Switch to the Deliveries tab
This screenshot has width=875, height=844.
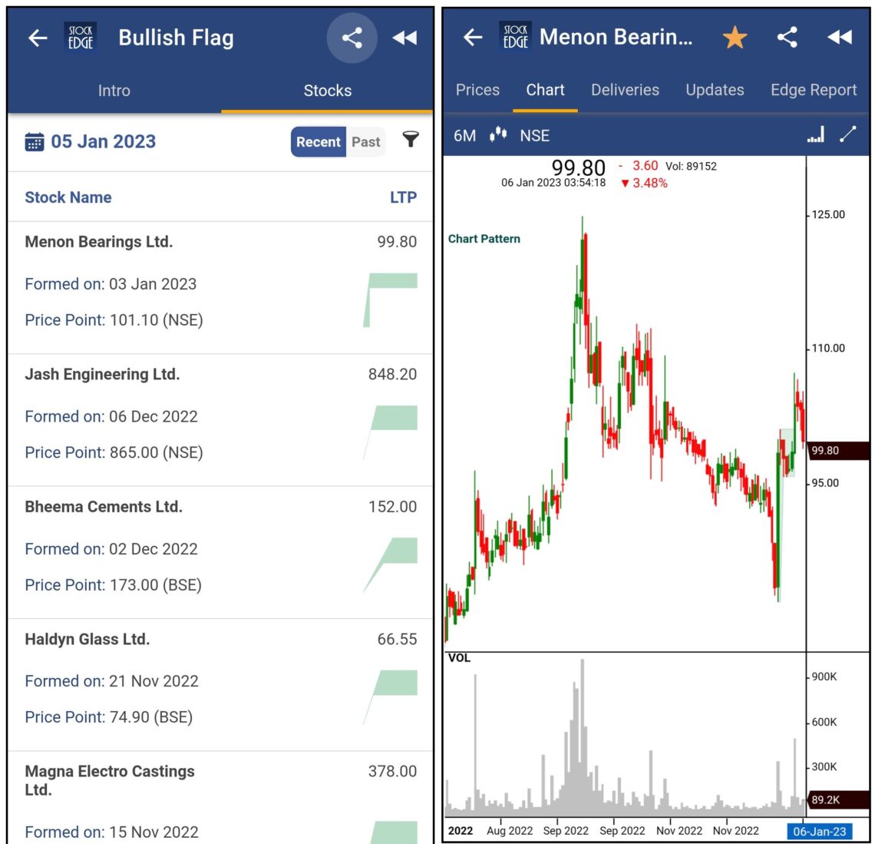pos(625,90)
